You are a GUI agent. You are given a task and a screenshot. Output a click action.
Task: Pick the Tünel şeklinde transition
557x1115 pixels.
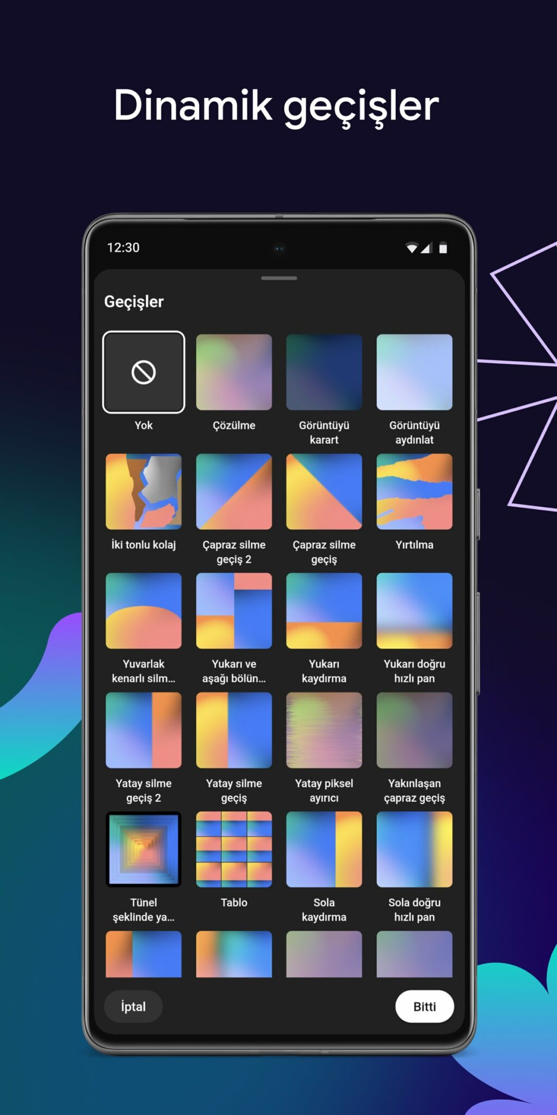144,849
